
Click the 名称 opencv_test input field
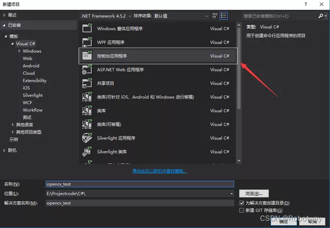[x=140, y=184]
